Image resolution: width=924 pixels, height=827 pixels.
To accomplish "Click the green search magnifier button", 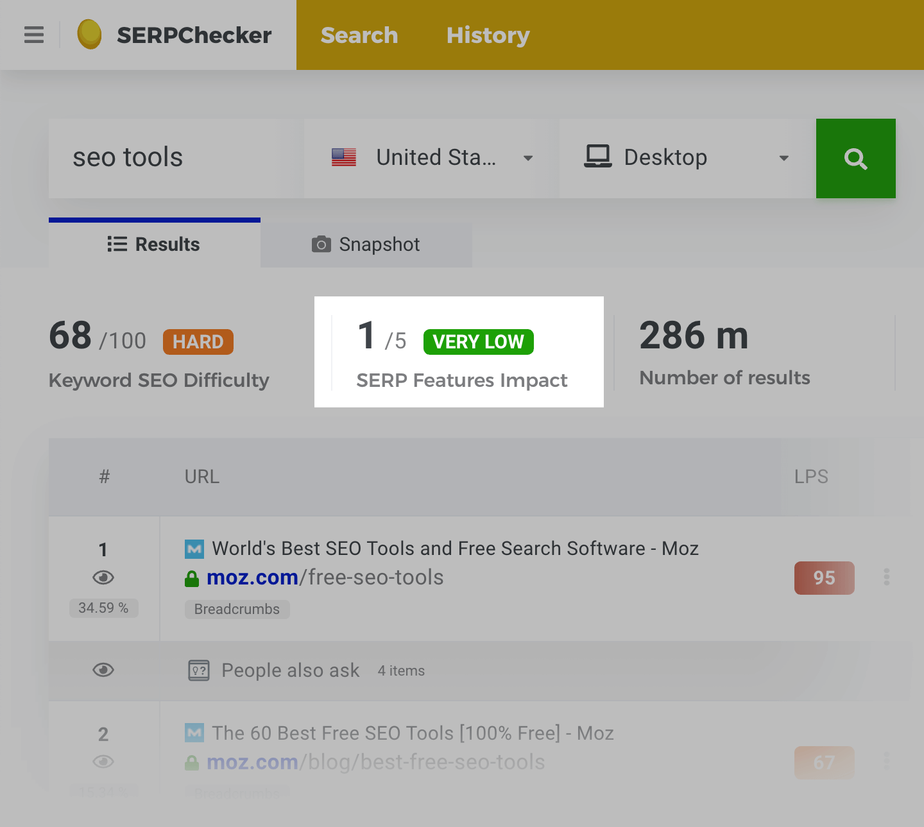I will tap(856, 158).
